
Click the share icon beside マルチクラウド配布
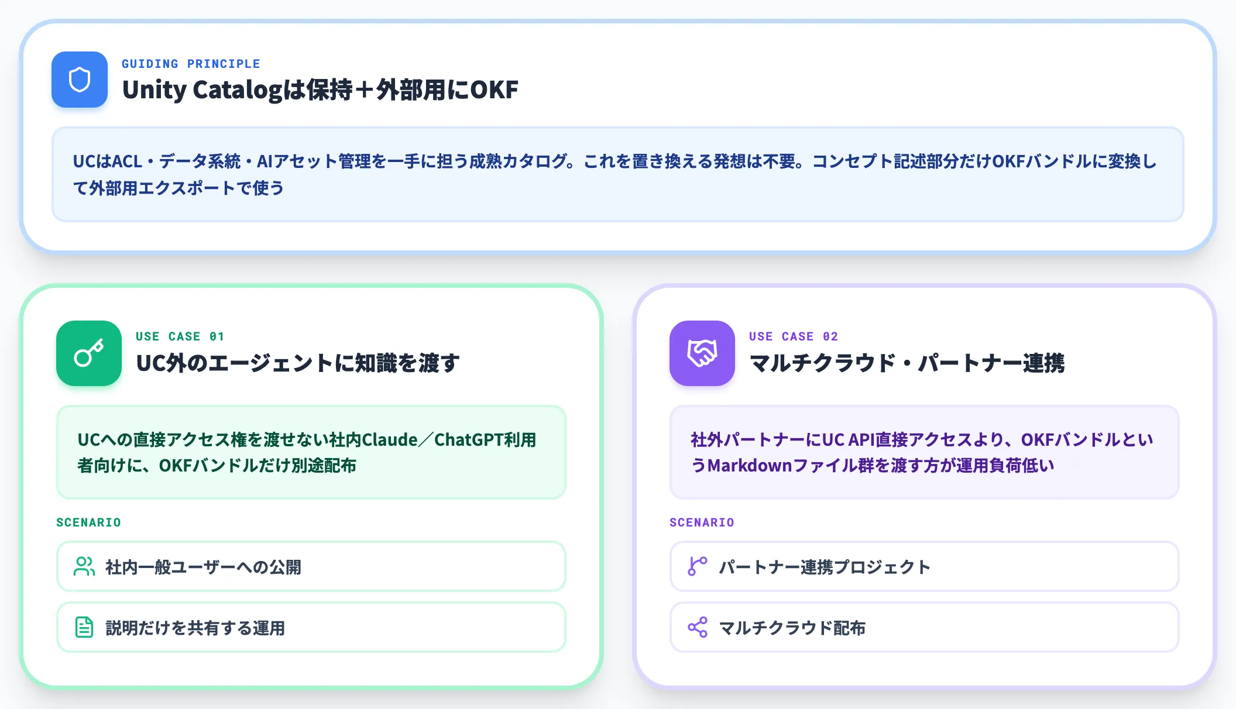coord(698,627)
